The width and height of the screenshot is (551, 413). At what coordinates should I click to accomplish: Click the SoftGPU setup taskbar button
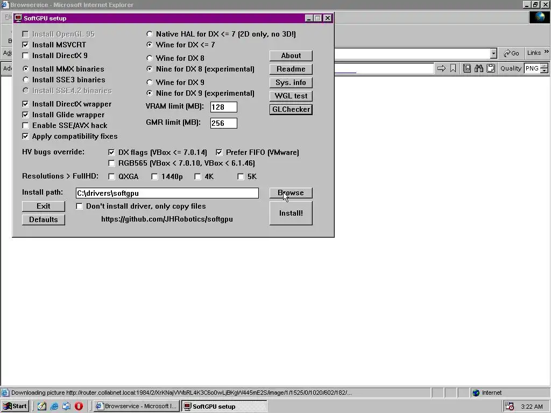224,407
